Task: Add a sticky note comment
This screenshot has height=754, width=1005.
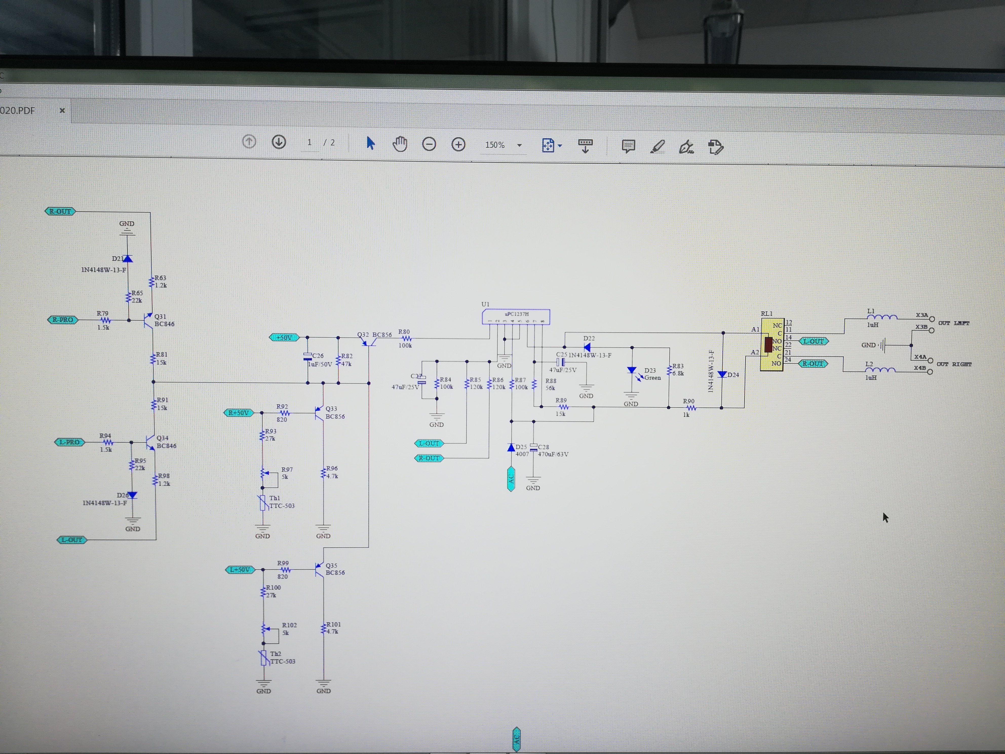Action: [628, 146]
